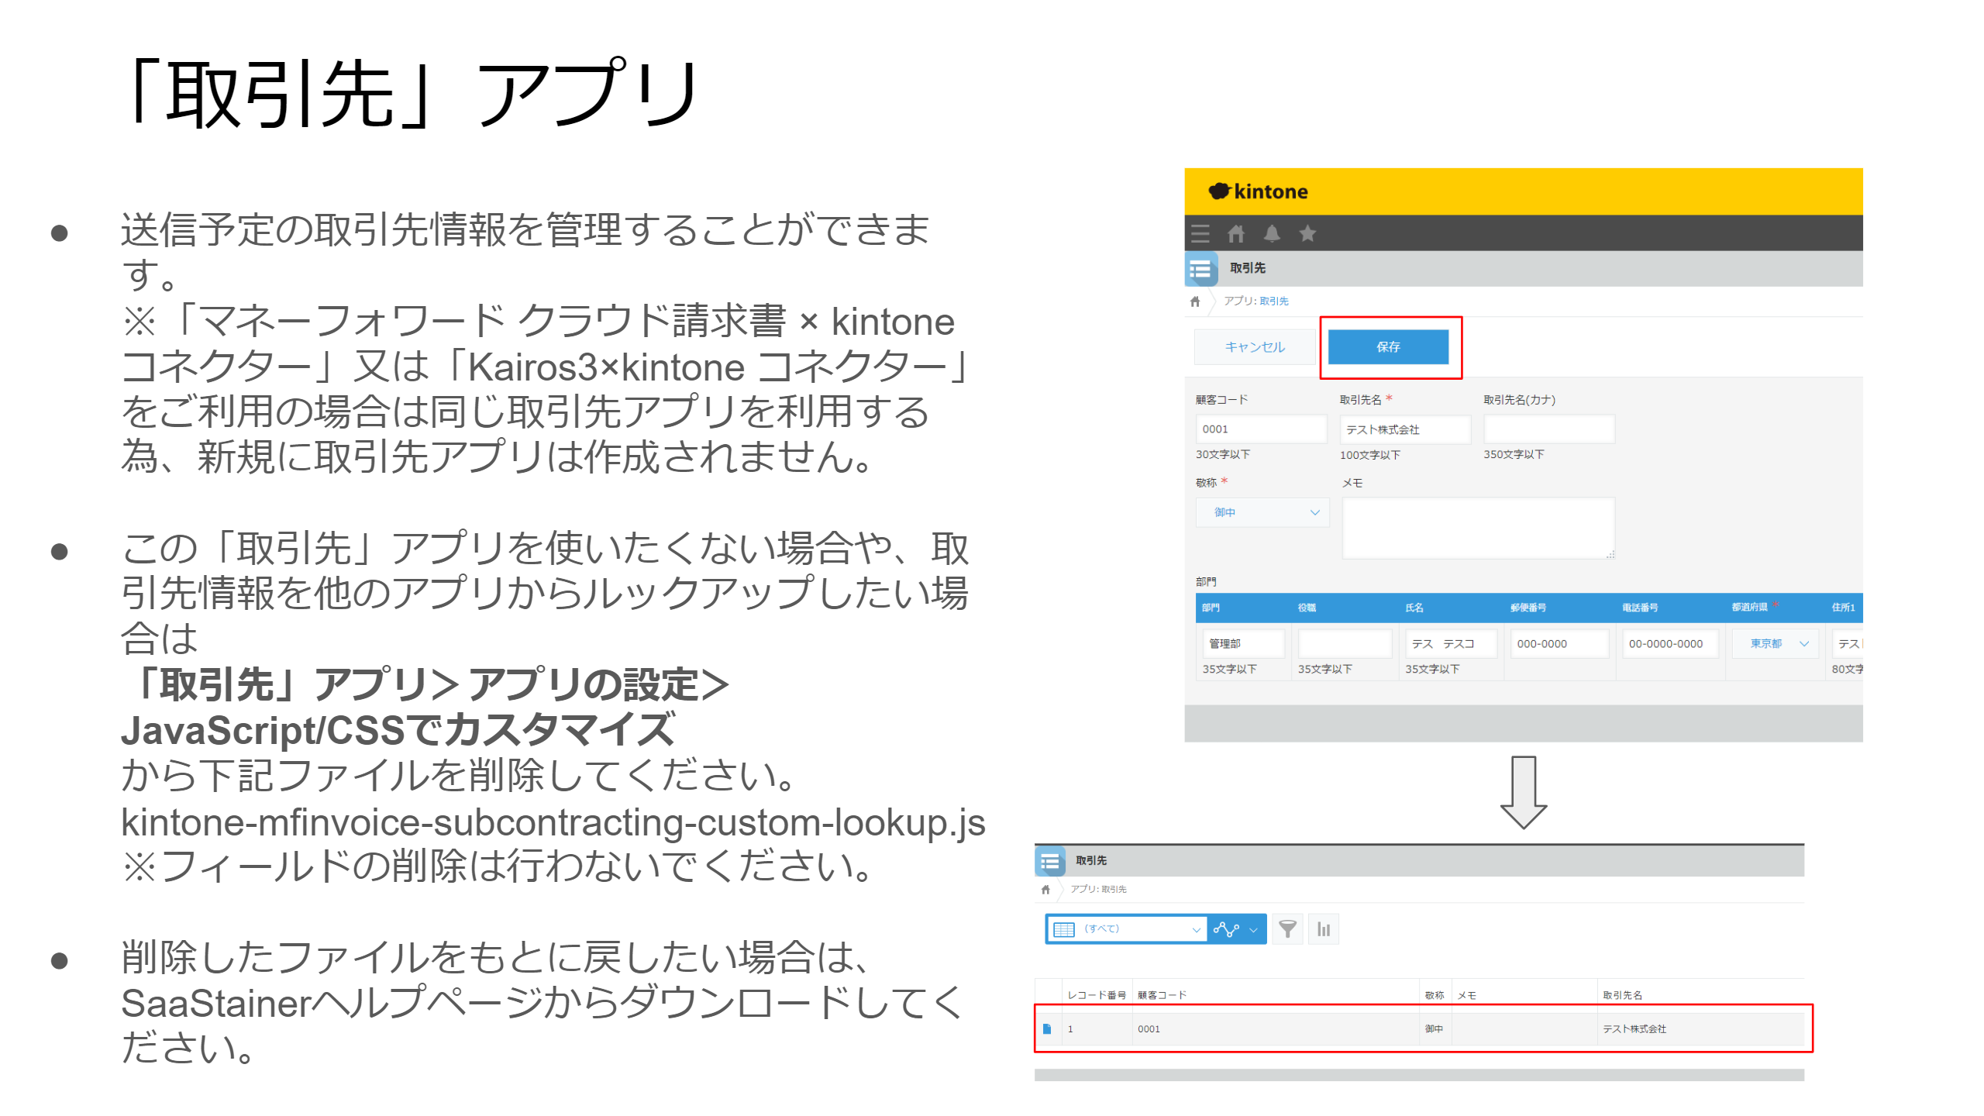Image resolution: width=1984 pixels, height=1116 pixels.
Task: Click the empty 役職 field
Action: (1345, 643)
